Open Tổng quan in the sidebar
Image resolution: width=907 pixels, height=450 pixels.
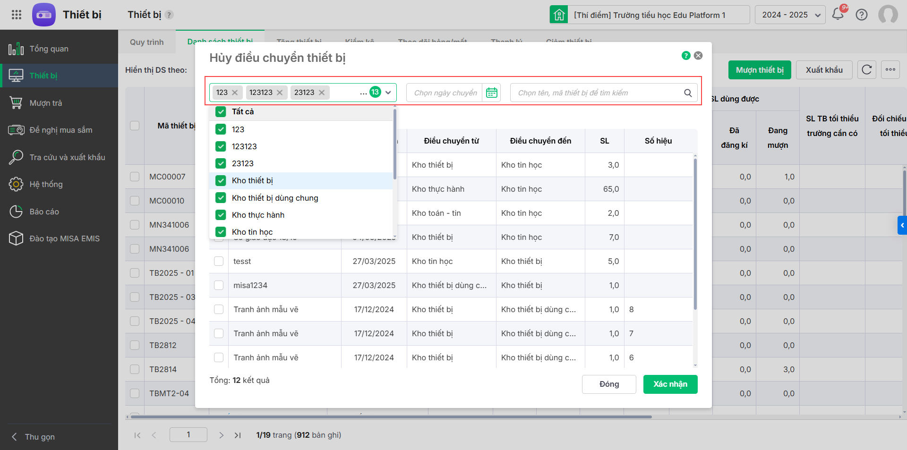coord(59,49)
